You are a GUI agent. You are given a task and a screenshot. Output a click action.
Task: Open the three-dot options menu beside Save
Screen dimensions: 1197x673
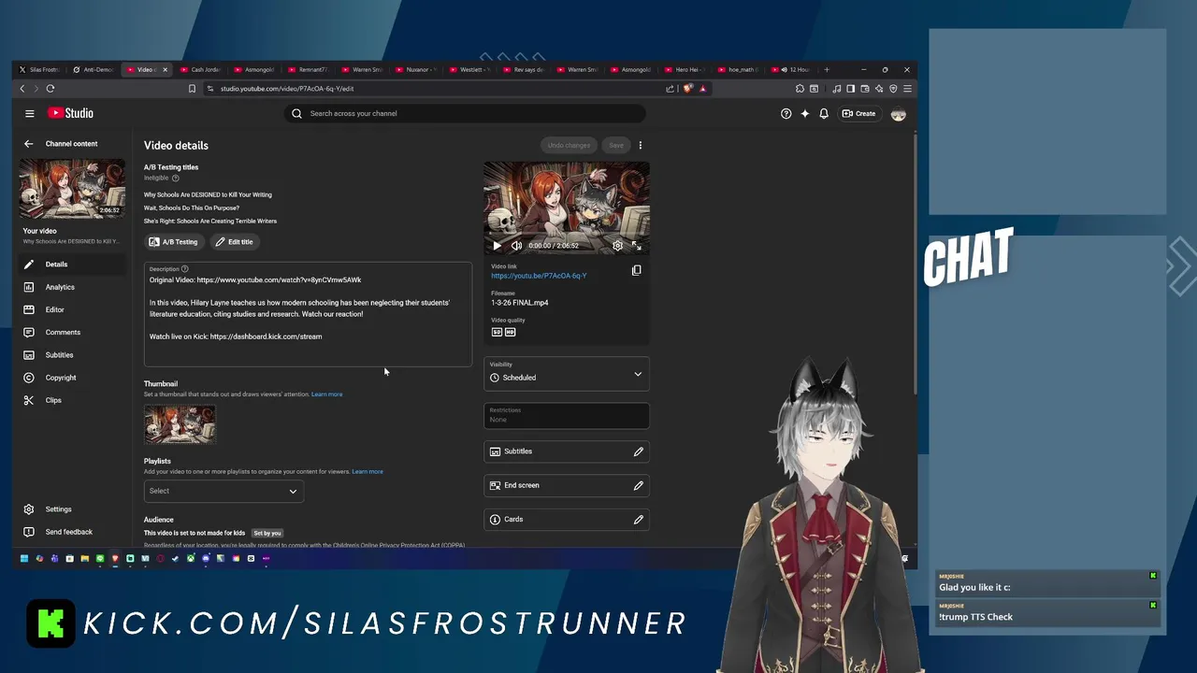pyautogui.click(x=641, y=145)
